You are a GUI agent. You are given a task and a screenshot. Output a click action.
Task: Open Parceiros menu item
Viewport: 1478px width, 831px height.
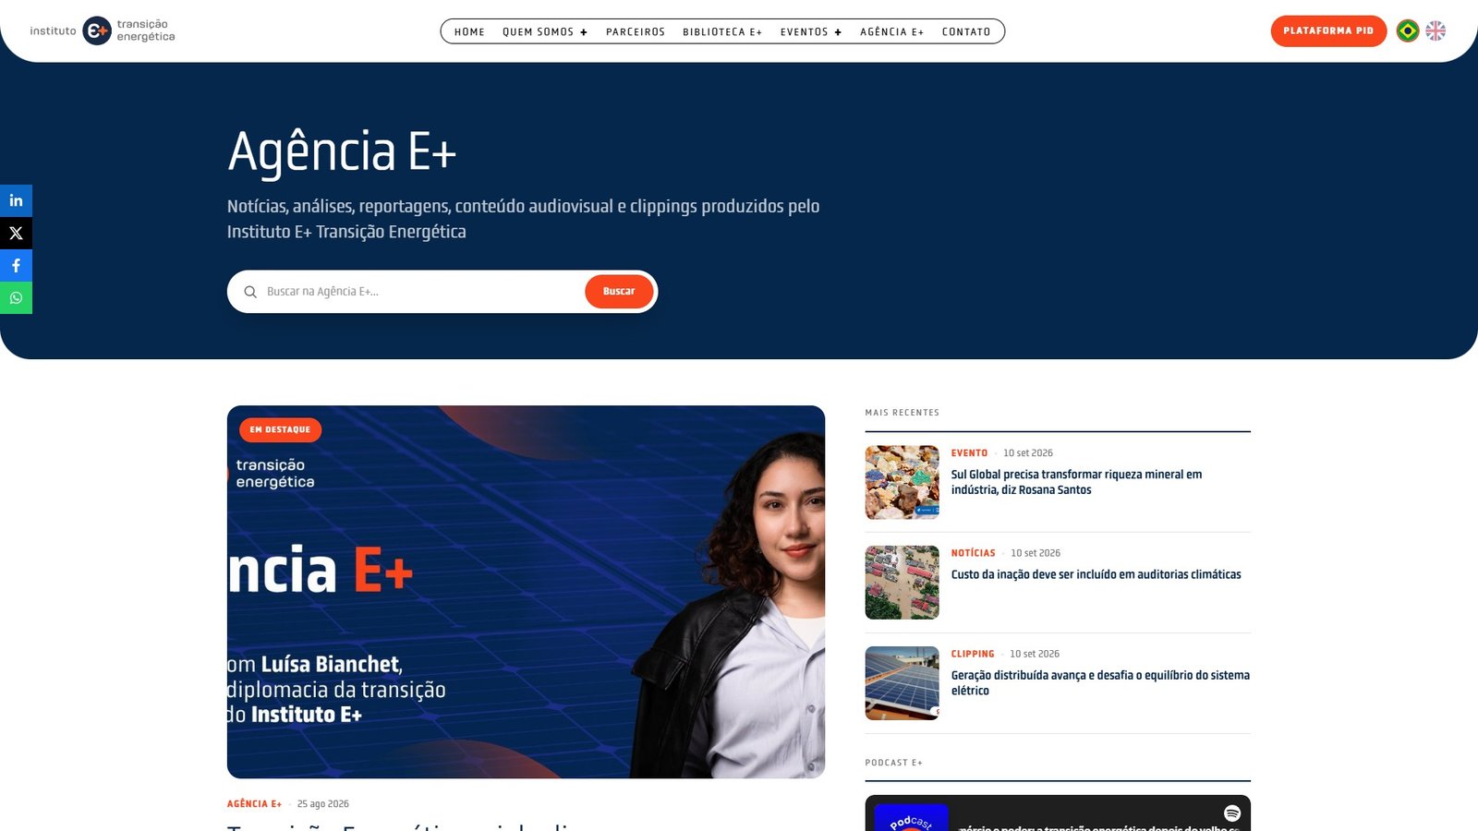[x=636, y=31]
